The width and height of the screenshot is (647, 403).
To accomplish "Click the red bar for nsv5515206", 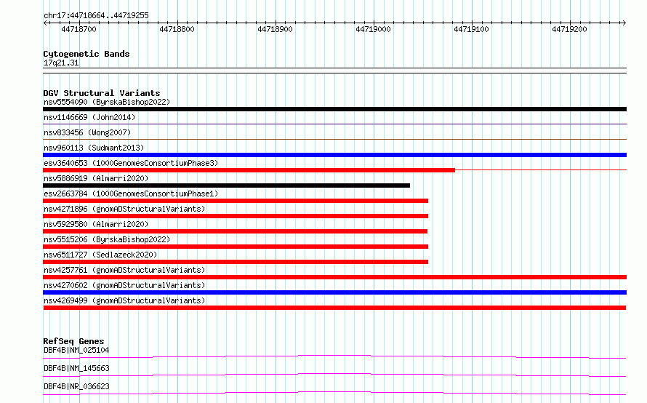I will pyautogui.click(x=236, y=247).
